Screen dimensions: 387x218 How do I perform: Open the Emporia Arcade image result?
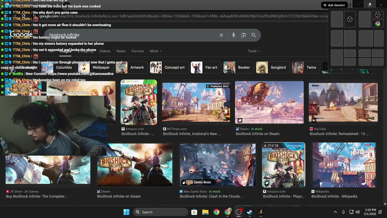[x=218, y=165]
